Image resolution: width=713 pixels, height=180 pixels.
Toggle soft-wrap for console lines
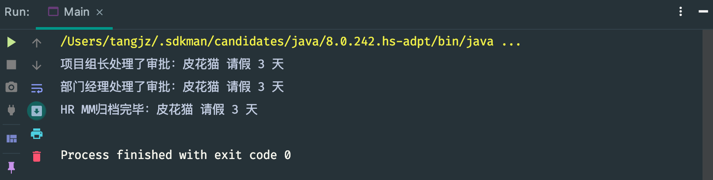pyautogui.click(x=37, y=88)
